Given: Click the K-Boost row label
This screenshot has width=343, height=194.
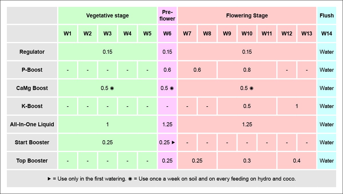Looking at the screenshot, I should click(32, 106).
